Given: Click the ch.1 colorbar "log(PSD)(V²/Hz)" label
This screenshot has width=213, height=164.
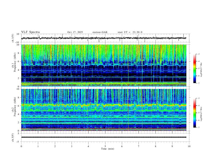Looking at the screenshot, I should click(x=201, y=70).
